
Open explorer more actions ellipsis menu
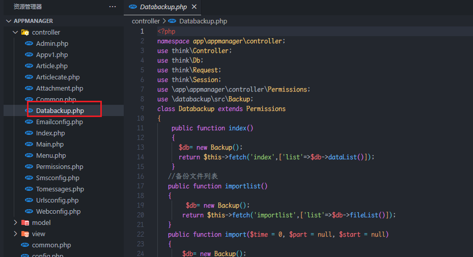[113, 7]
